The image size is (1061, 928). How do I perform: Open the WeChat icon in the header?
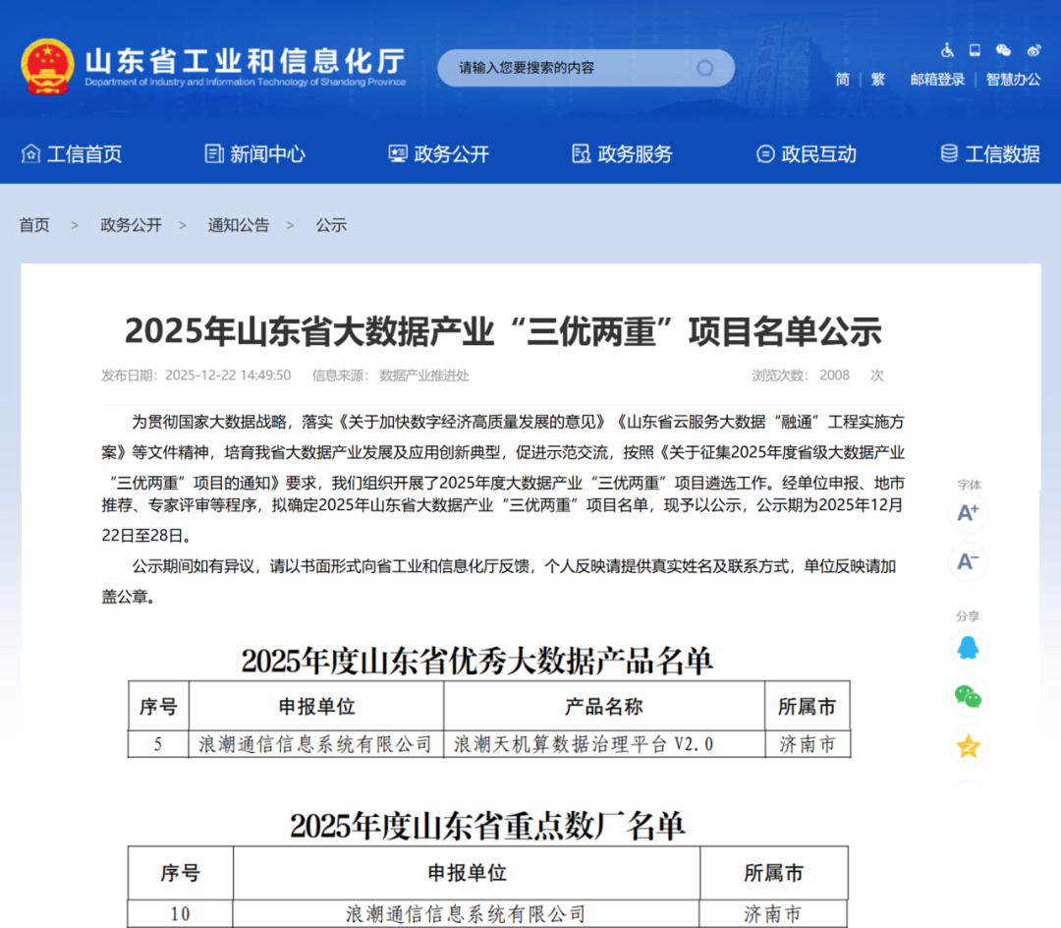(x=1004, y=49)
